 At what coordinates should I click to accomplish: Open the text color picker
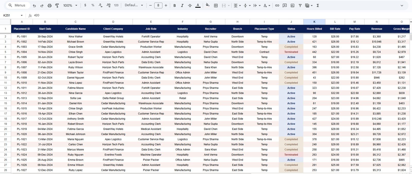click(198, 5)
